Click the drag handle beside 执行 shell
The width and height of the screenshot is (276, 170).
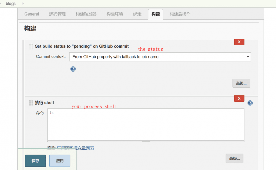(x=31, y=102)
